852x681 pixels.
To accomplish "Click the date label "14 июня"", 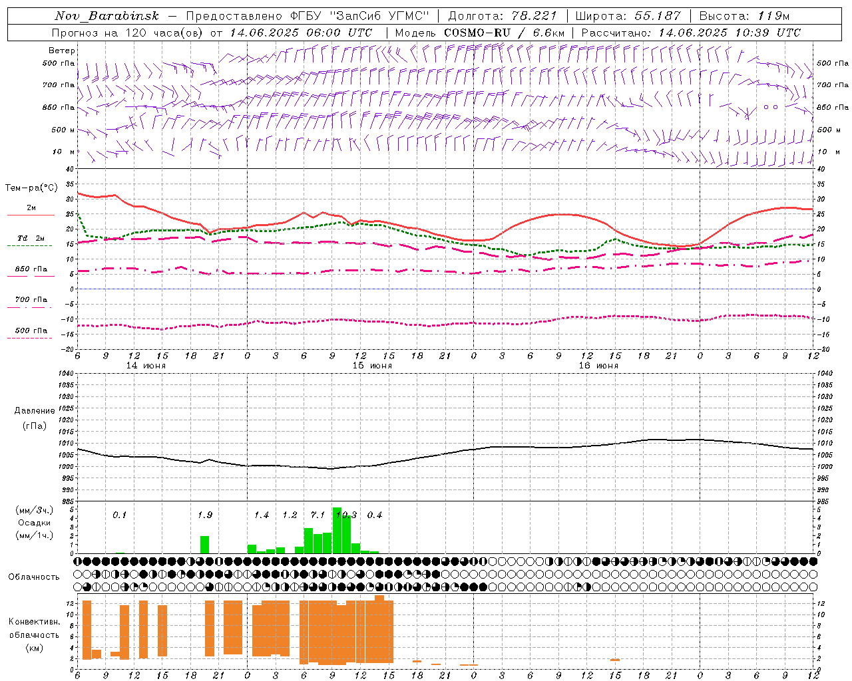I will [x=146, y=366].
